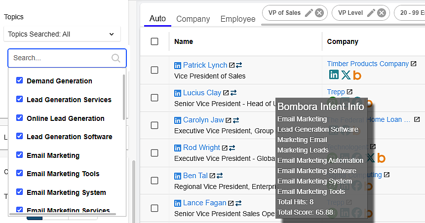Screen dimensions: 425x223
Task: Click swap arrows icon beside Ben Tal
Action: tap(220, 176)
